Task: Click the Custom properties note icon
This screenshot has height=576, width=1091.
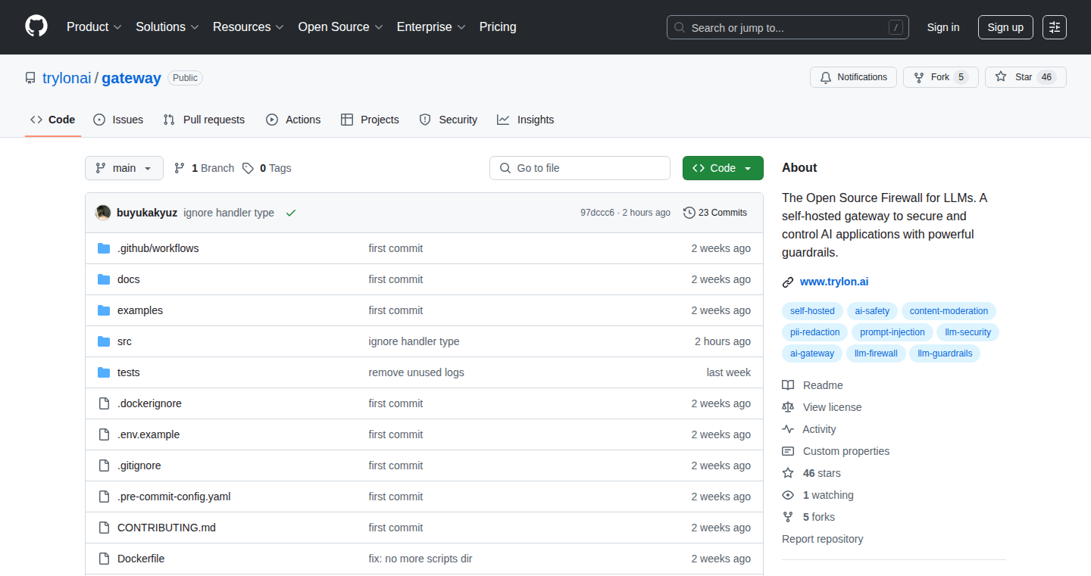Action: point(788,451)
